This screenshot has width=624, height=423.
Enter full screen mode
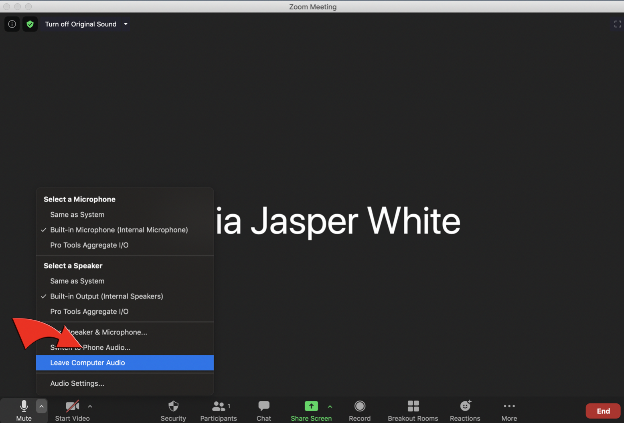618,24
